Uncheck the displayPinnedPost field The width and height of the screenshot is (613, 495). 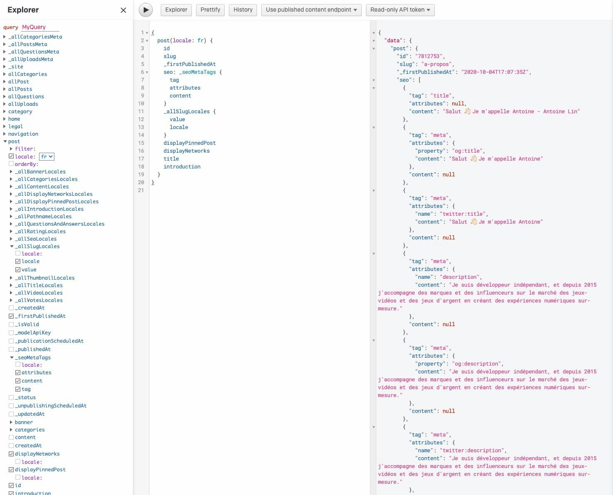pos(11,470)
